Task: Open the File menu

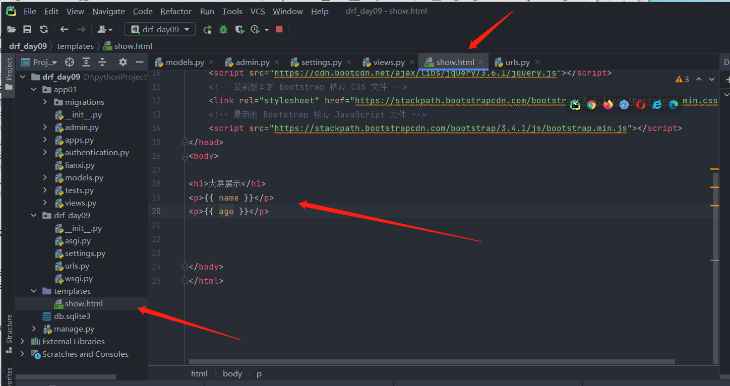Action: 30,11
